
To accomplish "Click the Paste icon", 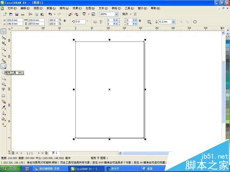I will [42, 15].
